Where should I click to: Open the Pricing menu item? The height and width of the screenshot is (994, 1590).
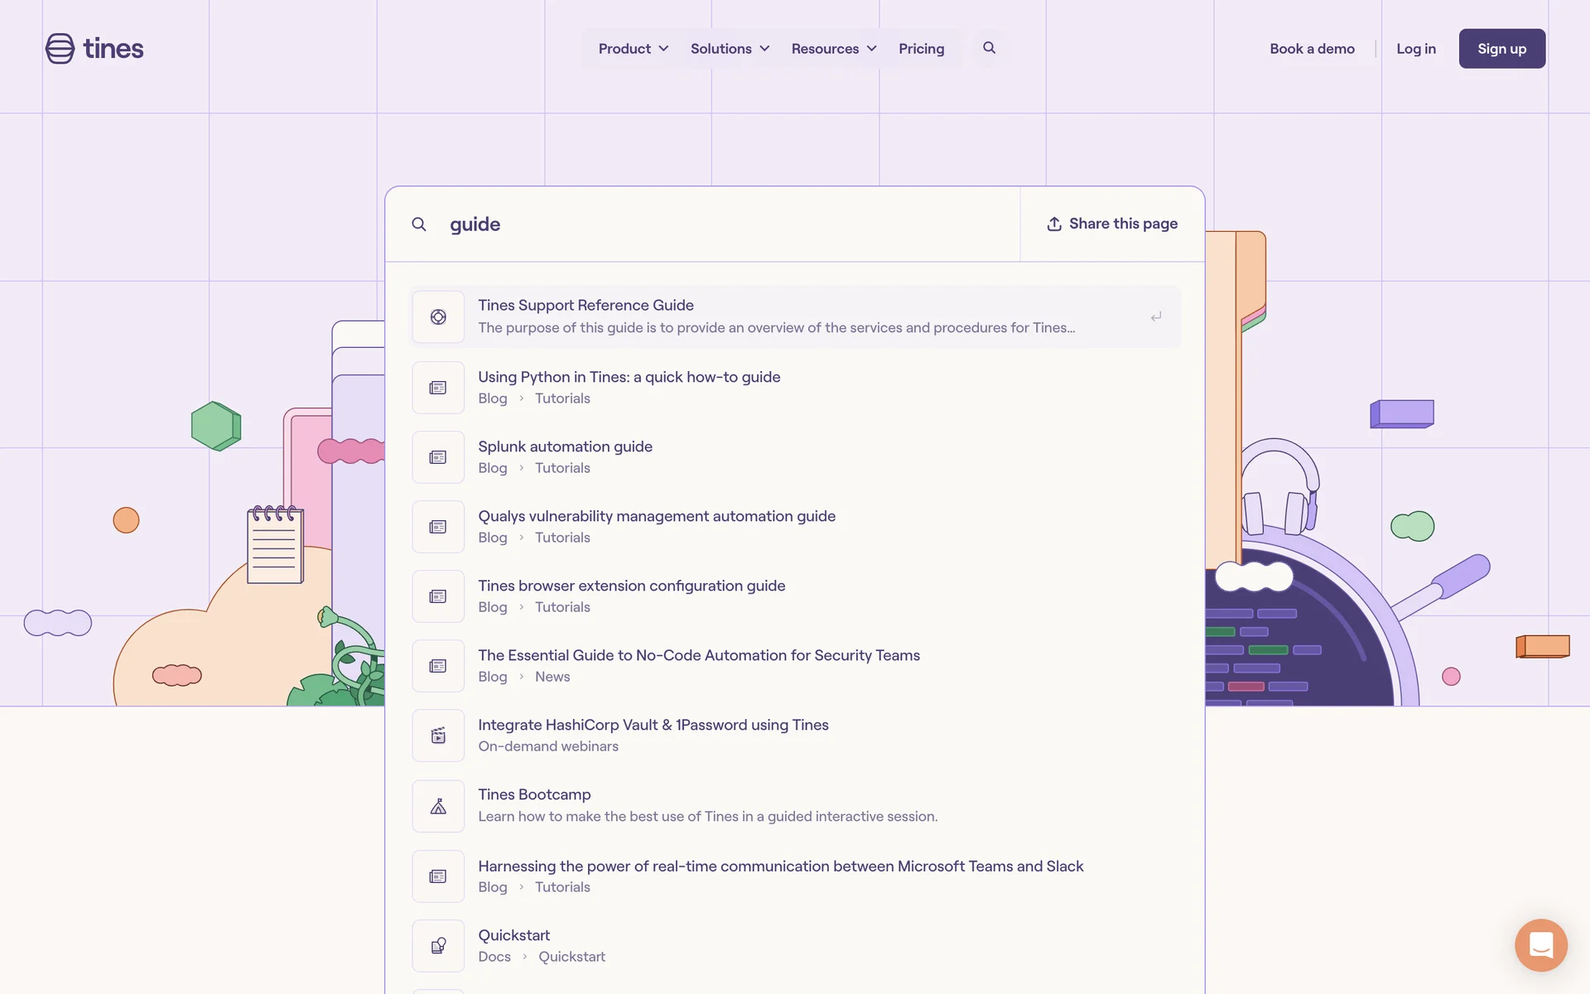[x=921, y=49]
